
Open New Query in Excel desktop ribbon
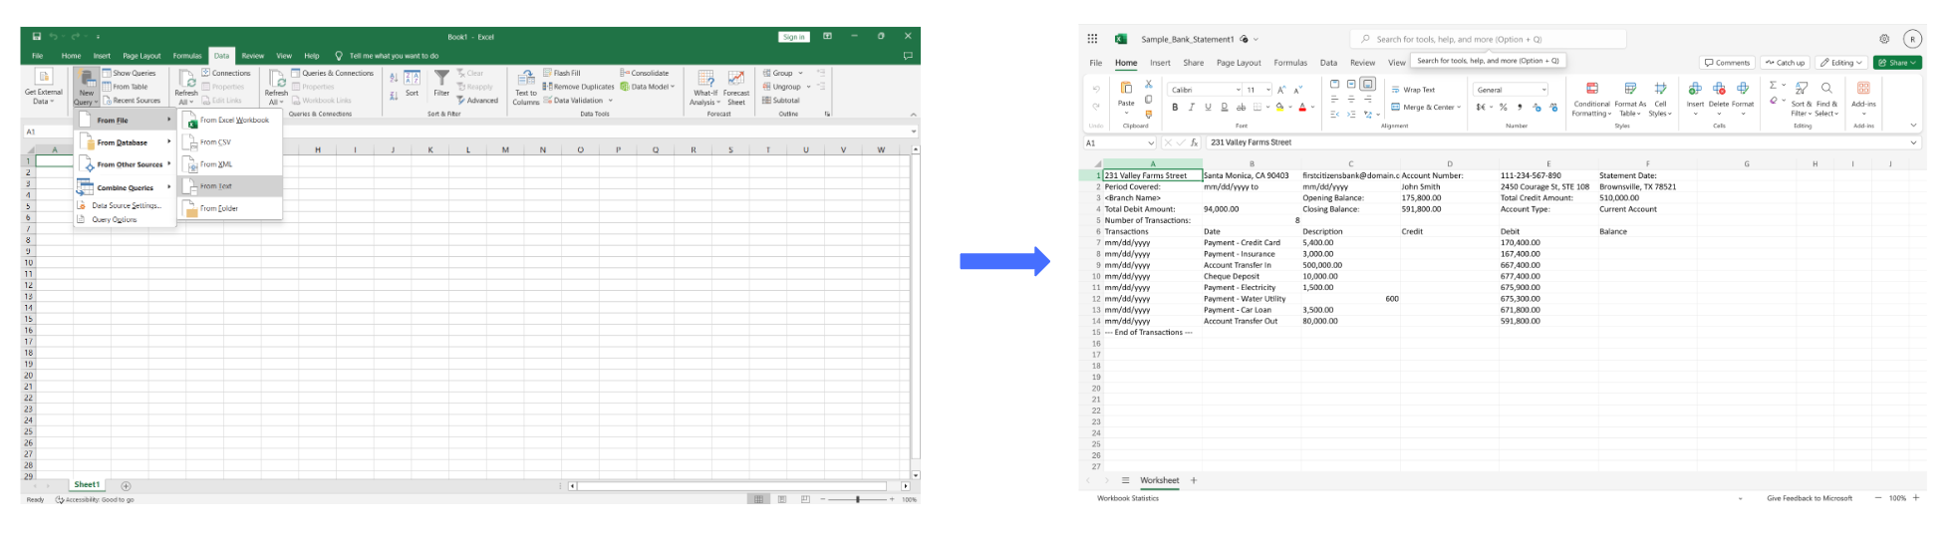(86, 87)
